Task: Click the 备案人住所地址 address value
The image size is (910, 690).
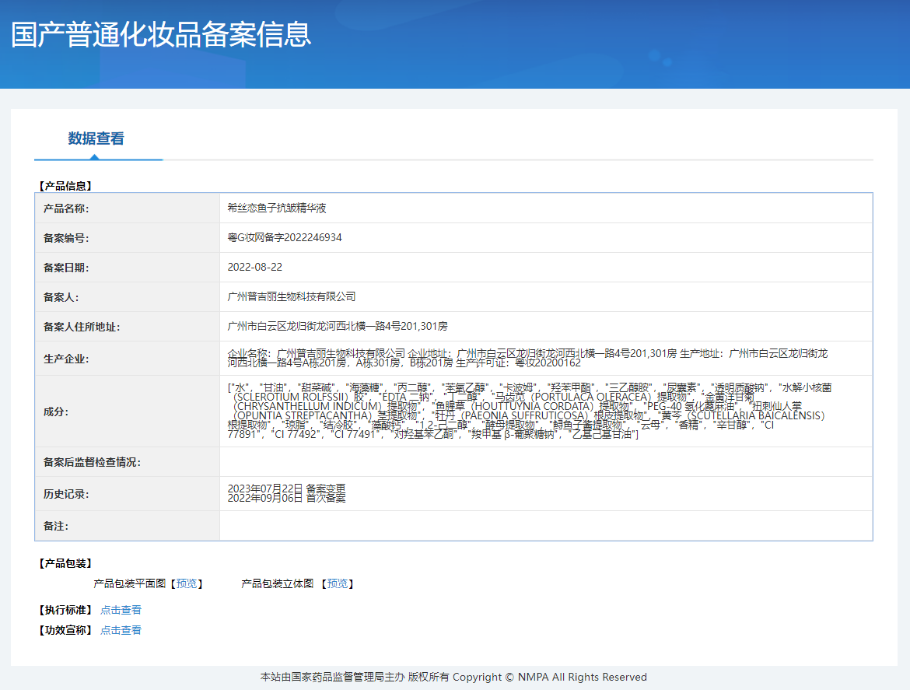Action: 337,327
